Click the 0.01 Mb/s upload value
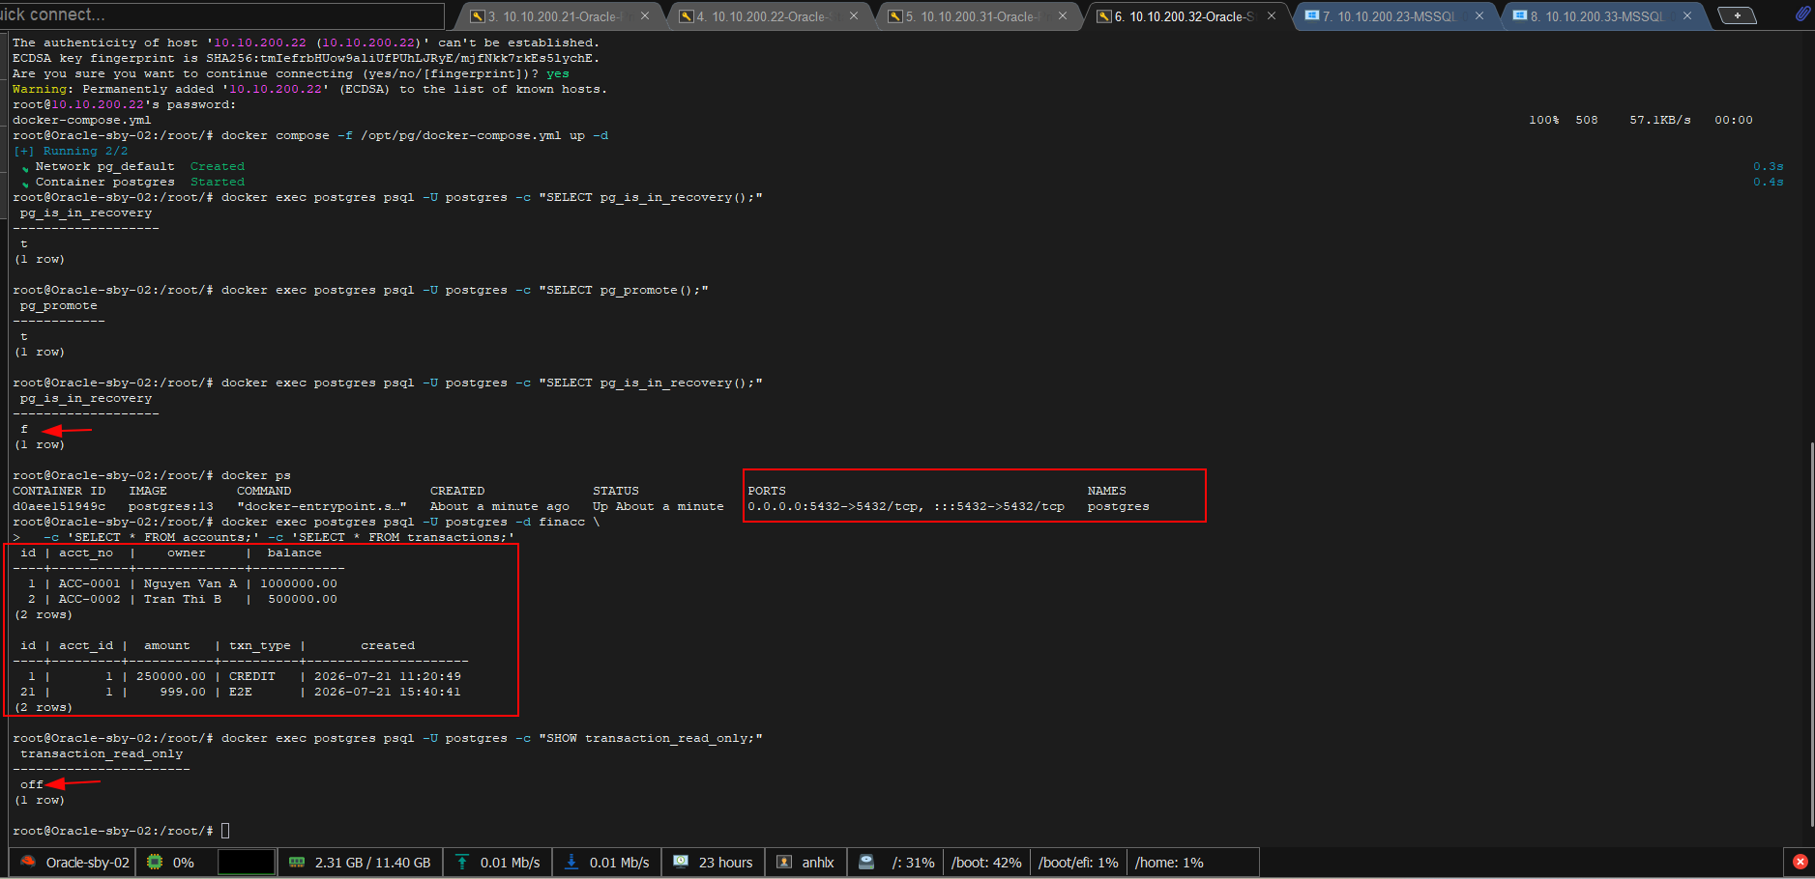 (510, 863)
